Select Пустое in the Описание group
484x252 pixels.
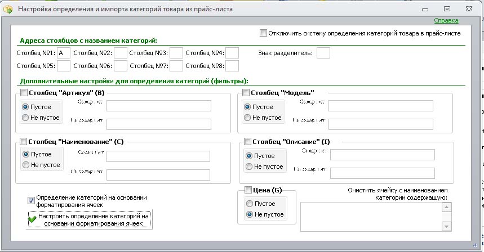[x=249, y=156]
